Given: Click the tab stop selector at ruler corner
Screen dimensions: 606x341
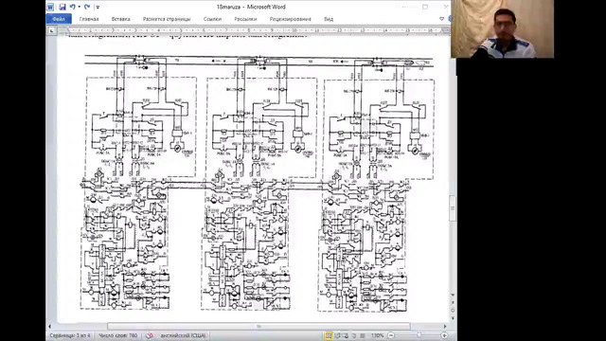Looking at the screenshot, I should pos(52,30).
